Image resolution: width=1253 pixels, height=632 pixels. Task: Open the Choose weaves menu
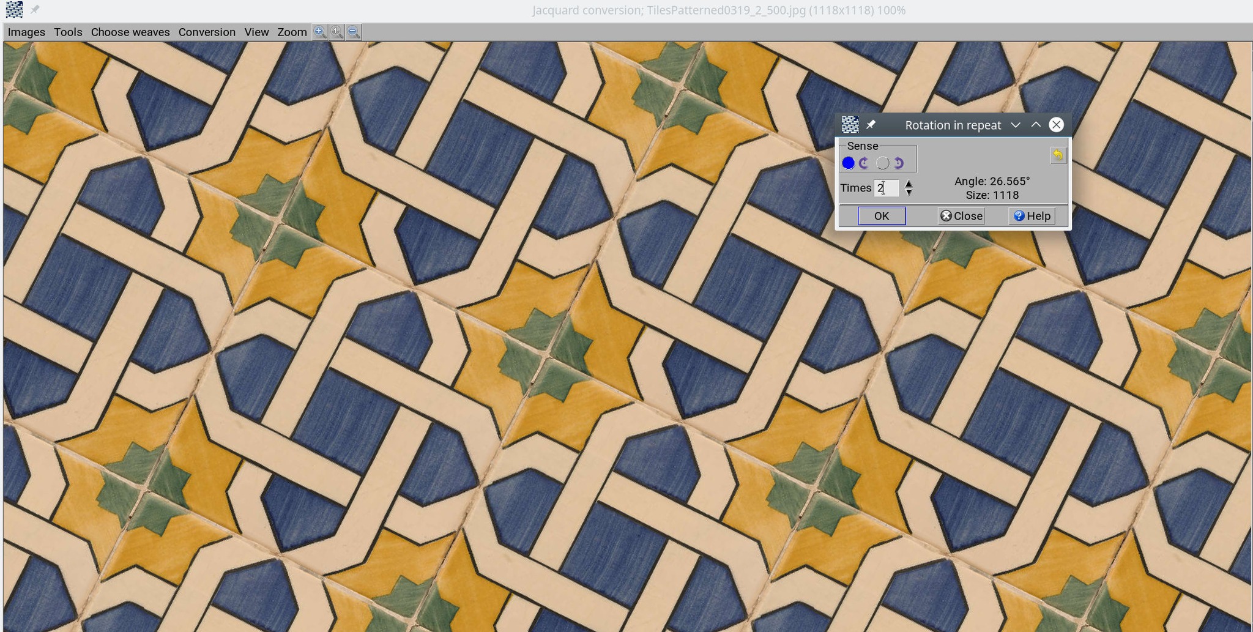pyautogui.click(x=130, y=32)
